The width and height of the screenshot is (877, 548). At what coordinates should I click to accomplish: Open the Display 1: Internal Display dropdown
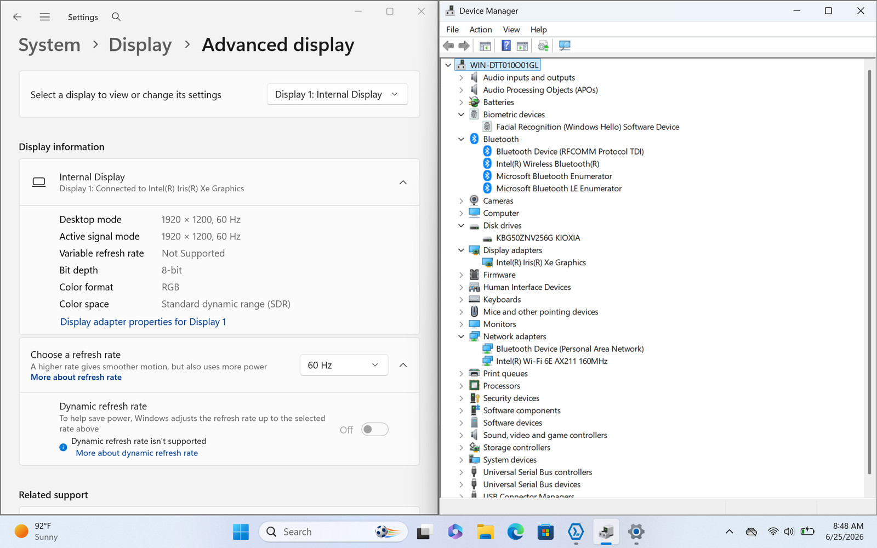click(338, 94)
